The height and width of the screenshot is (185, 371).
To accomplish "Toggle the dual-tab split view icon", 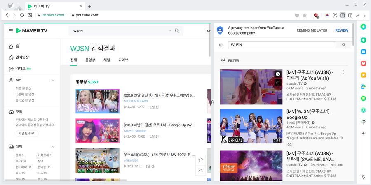I will 343,15.
